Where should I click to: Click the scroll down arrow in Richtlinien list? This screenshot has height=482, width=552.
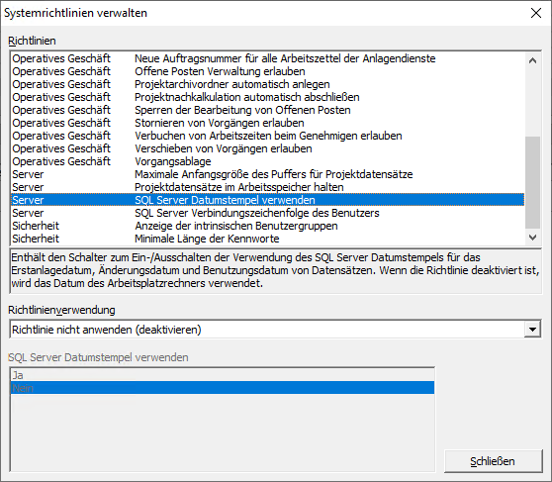(532, 238)
